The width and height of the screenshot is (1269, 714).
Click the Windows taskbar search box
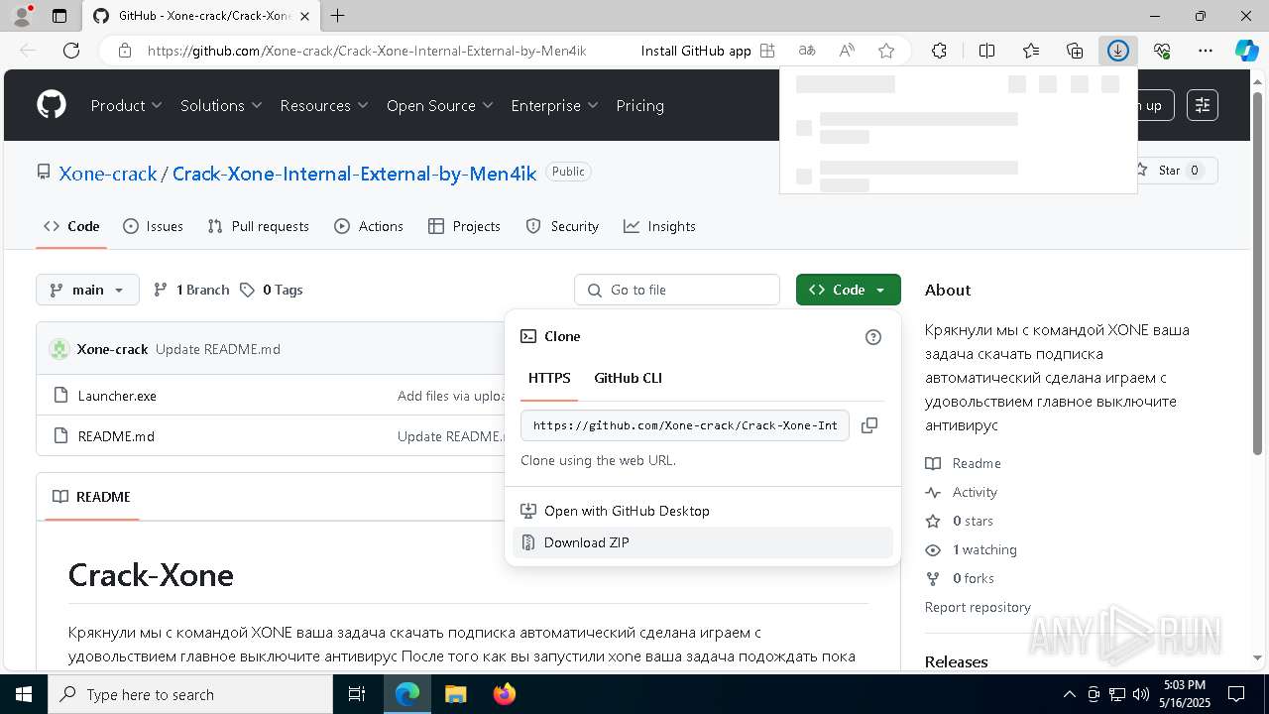(x=189, y=694)
